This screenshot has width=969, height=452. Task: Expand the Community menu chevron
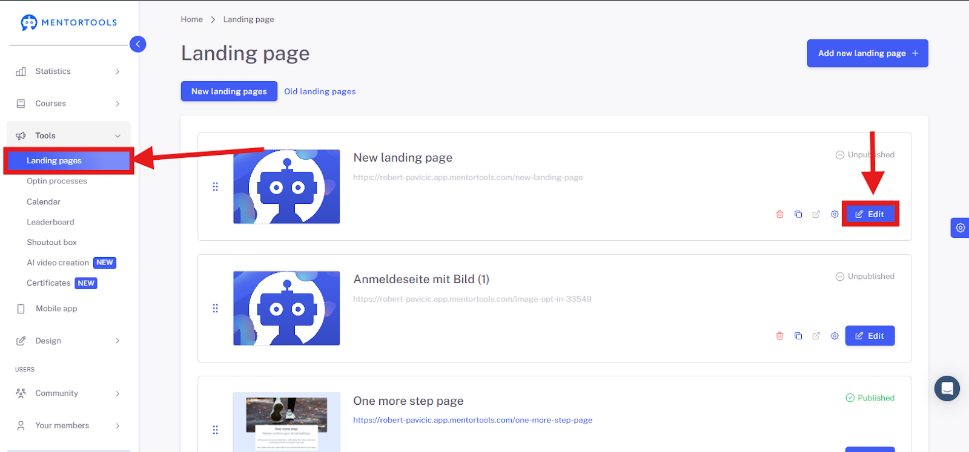click(117, 393)
